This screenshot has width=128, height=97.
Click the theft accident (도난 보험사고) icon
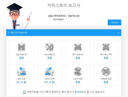50,47
